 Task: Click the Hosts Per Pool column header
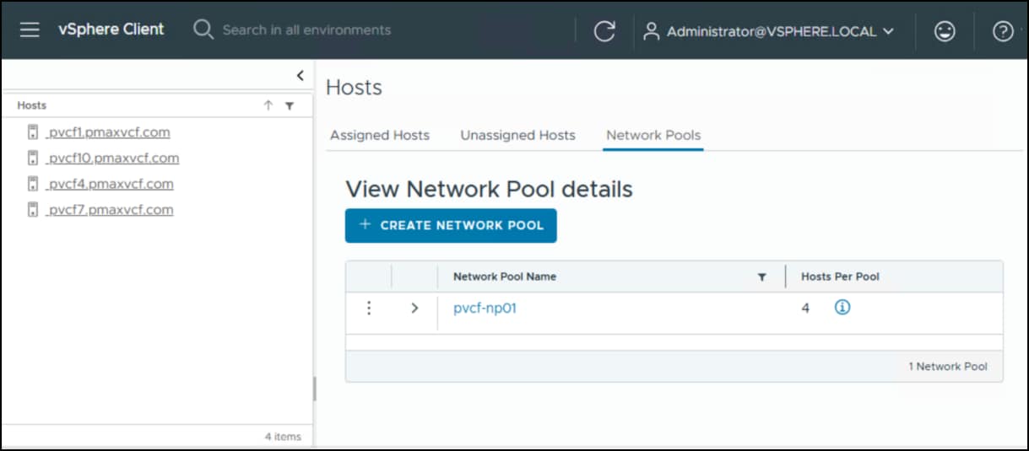(x=840, y=277)
